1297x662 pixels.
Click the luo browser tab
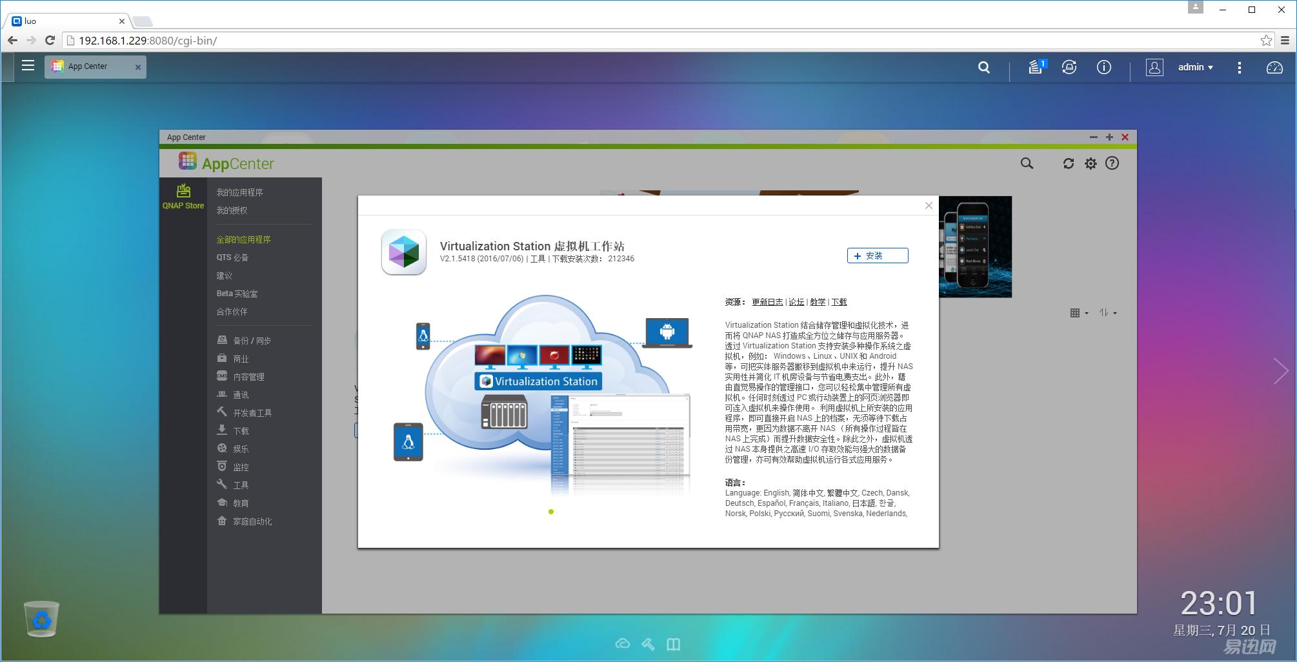coord(67,21)
